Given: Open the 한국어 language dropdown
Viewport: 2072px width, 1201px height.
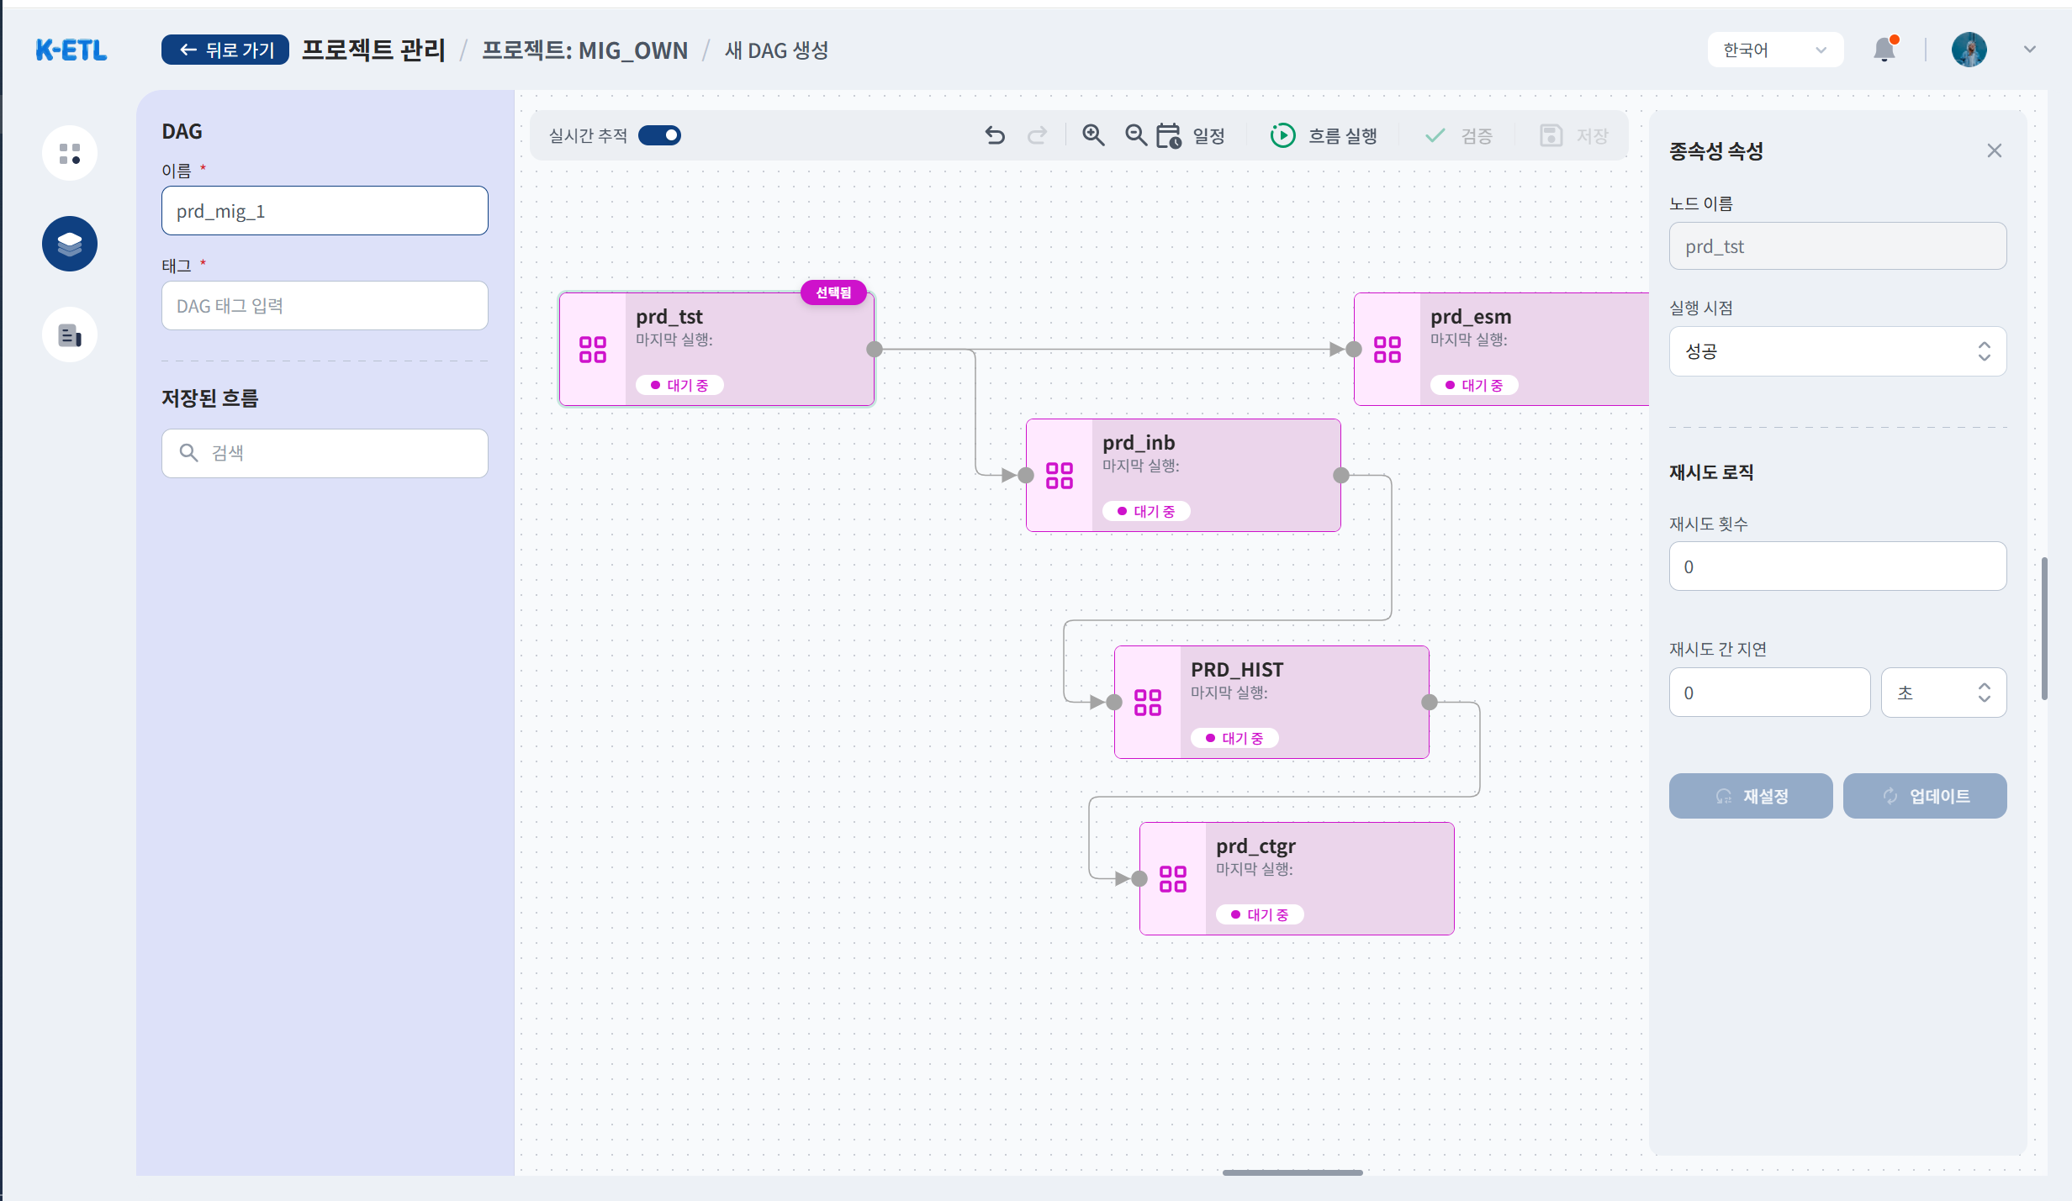Looking at the screenshot, I should point(1775,50).
